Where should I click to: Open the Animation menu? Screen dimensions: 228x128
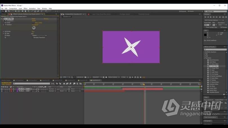[32, 8]
